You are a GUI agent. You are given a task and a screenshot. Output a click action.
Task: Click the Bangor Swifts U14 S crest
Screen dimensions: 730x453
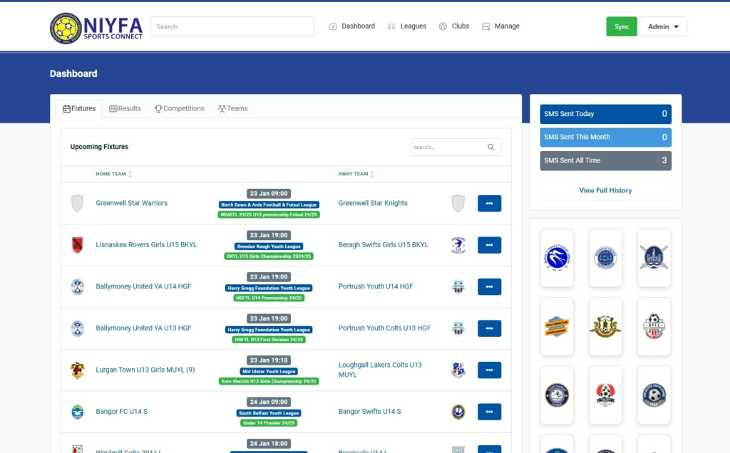[x=458, y=412]
